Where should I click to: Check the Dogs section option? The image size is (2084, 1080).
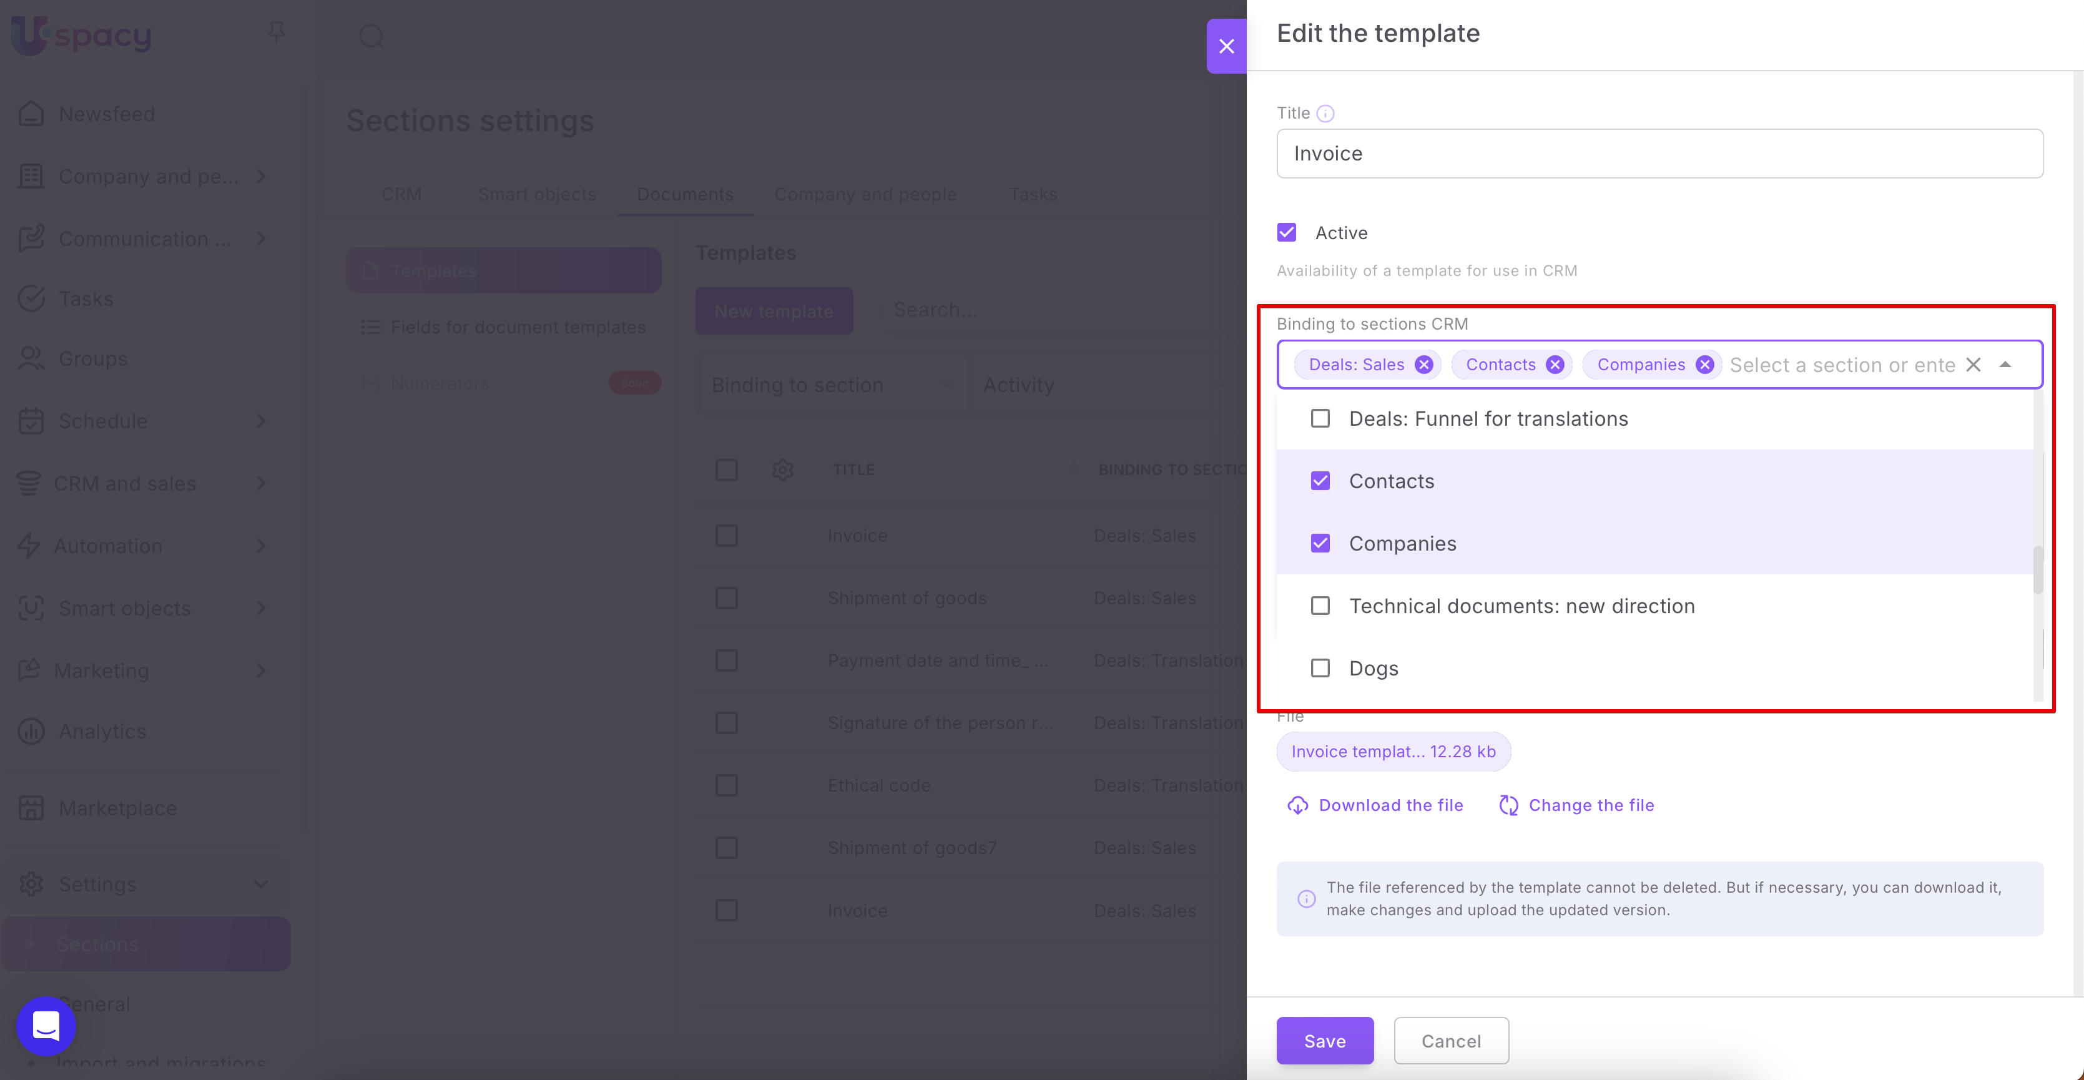point(1320,668)
